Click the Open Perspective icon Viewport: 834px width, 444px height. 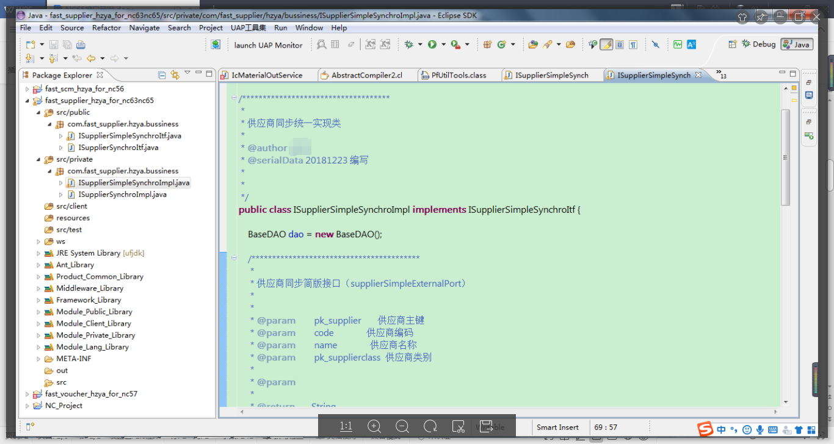[x=733, y=45]
